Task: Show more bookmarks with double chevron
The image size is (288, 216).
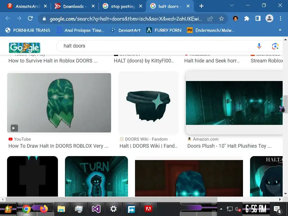Action: point(280,30)
